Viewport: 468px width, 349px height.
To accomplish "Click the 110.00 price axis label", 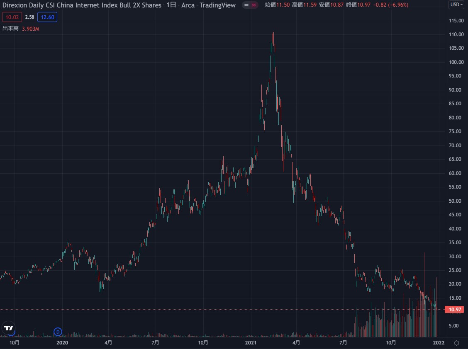I will coord(456,34).
